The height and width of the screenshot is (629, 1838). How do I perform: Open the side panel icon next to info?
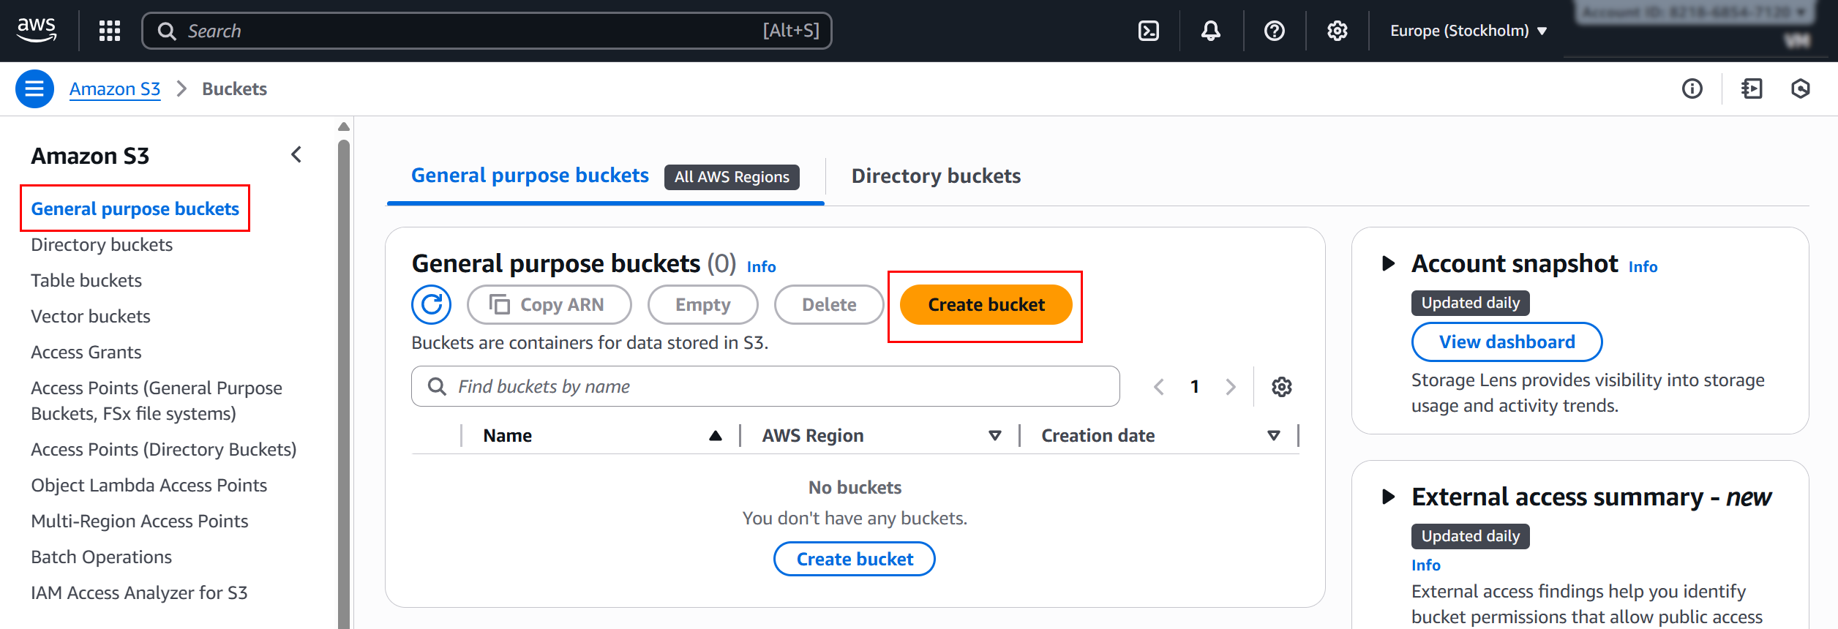[x=1752, y=88]
